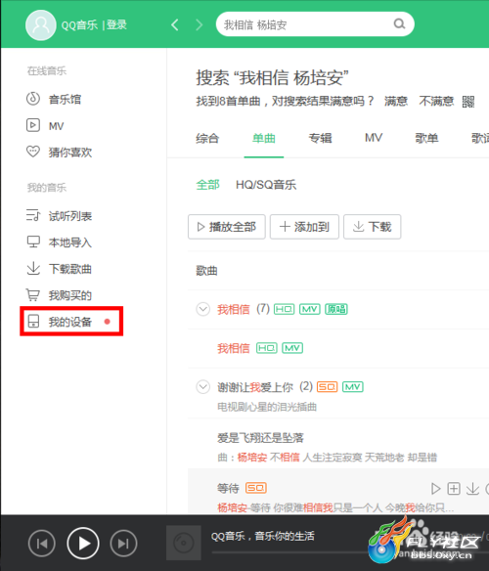The image size is (489, 571).
Task: Click SQ badge on 等待
Action: [x=256, y=488]
